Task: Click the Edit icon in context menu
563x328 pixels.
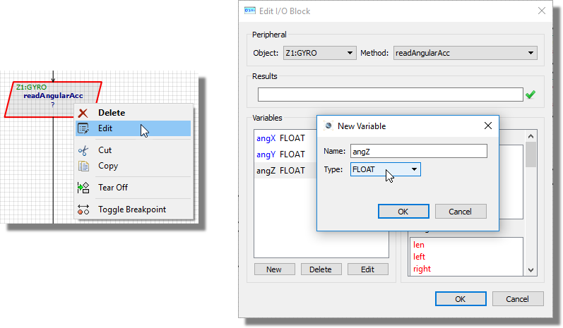Action: (83, 128)
